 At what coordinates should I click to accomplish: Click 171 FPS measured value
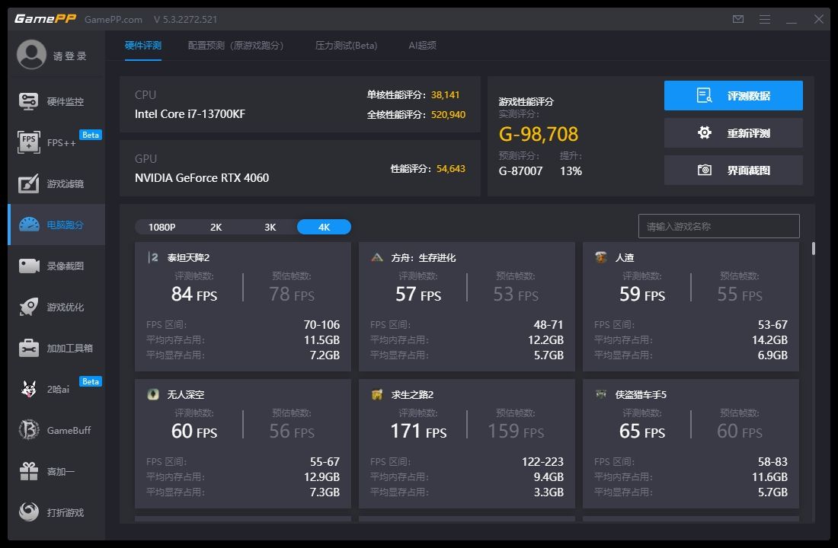pyautogui.click(x=418, y=431)
